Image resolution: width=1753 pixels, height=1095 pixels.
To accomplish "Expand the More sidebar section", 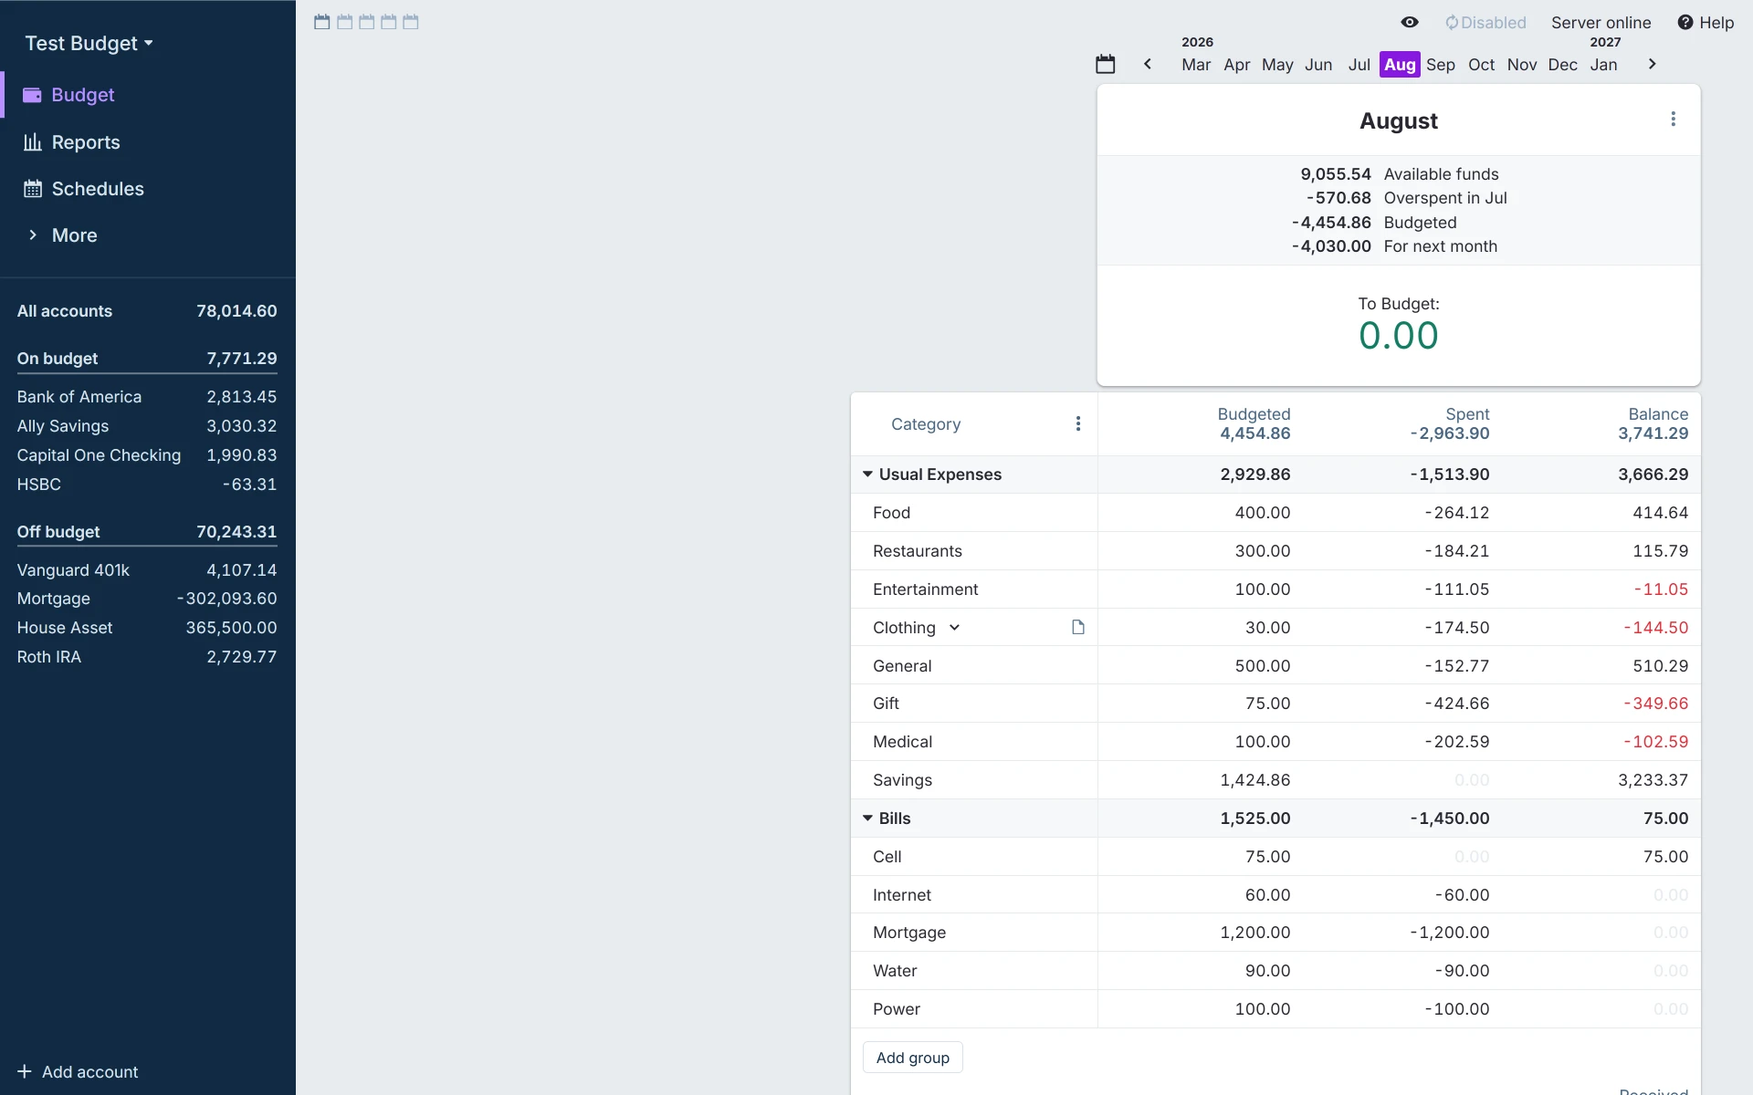I will point(148,235).
